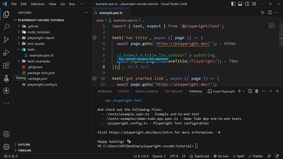Change indentation Spaces: 2
283x159 pixels.
(x=159, y=156)
